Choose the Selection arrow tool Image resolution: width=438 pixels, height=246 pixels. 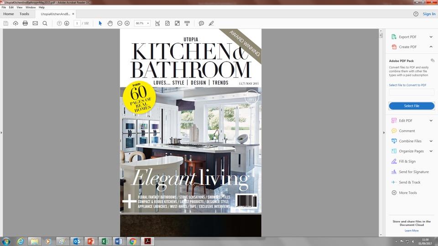coord(100,23)
